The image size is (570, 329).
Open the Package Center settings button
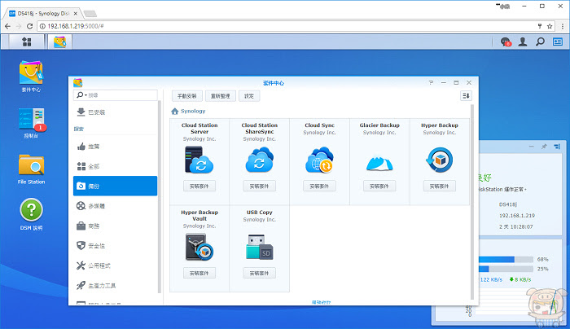pos(249,96)
